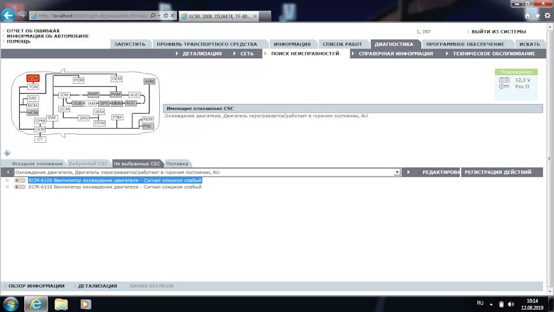This screenshot has width=554, height=312.
Task: Click the РЕДАКТИРОВАТЬ button
Action: tap(441, 172)
